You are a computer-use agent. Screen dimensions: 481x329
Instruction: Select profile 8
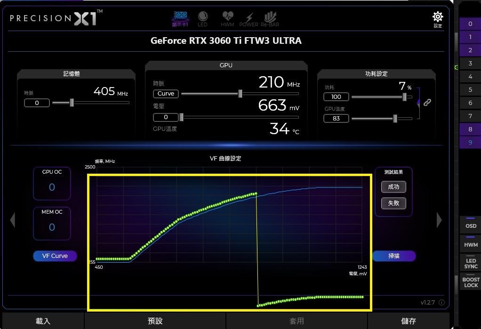coord(470,129)
